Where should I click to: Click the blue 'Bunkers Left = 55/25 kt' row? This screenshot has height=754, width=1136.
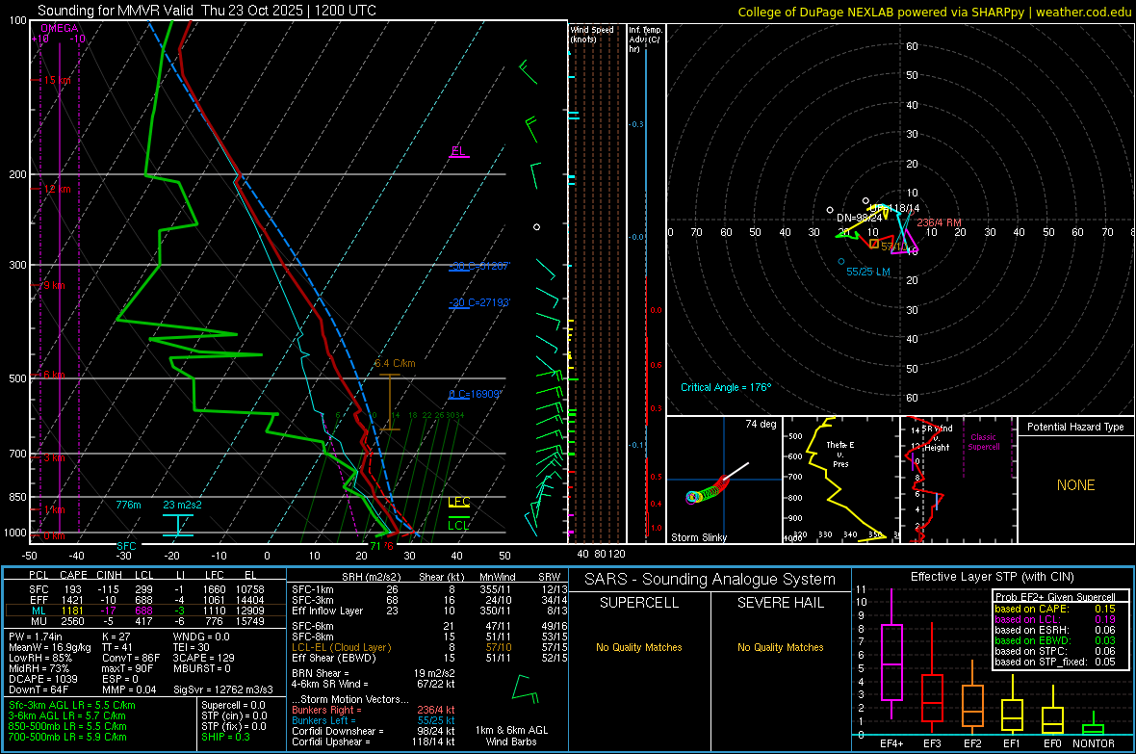(374, 720)
